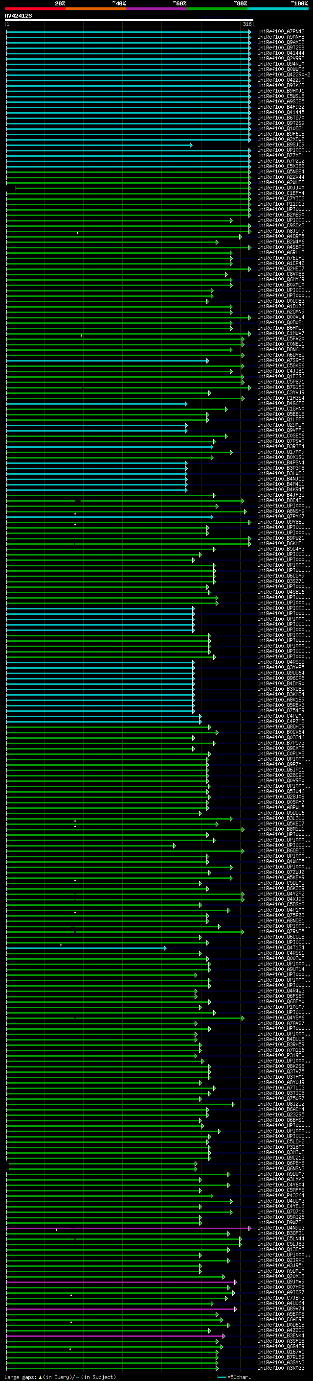Select hit UniRef100_B8C4C1

280,500
